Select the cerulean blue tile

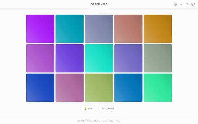coord(128,88)
